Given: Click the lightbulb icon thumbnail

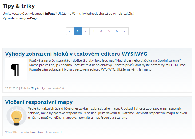Looking at the screenshot, I should 16,116.
